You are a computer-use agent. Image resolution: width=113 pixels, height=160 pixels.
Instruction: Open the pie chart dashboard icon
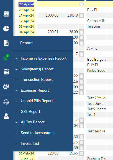[x=6, y=29]
